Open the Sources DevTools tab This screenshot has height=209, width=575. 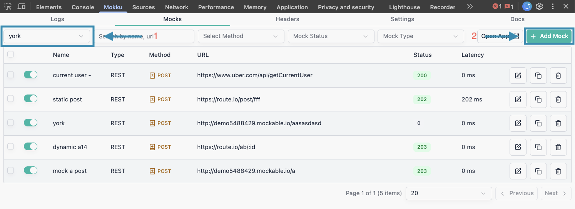click(144, 7)
